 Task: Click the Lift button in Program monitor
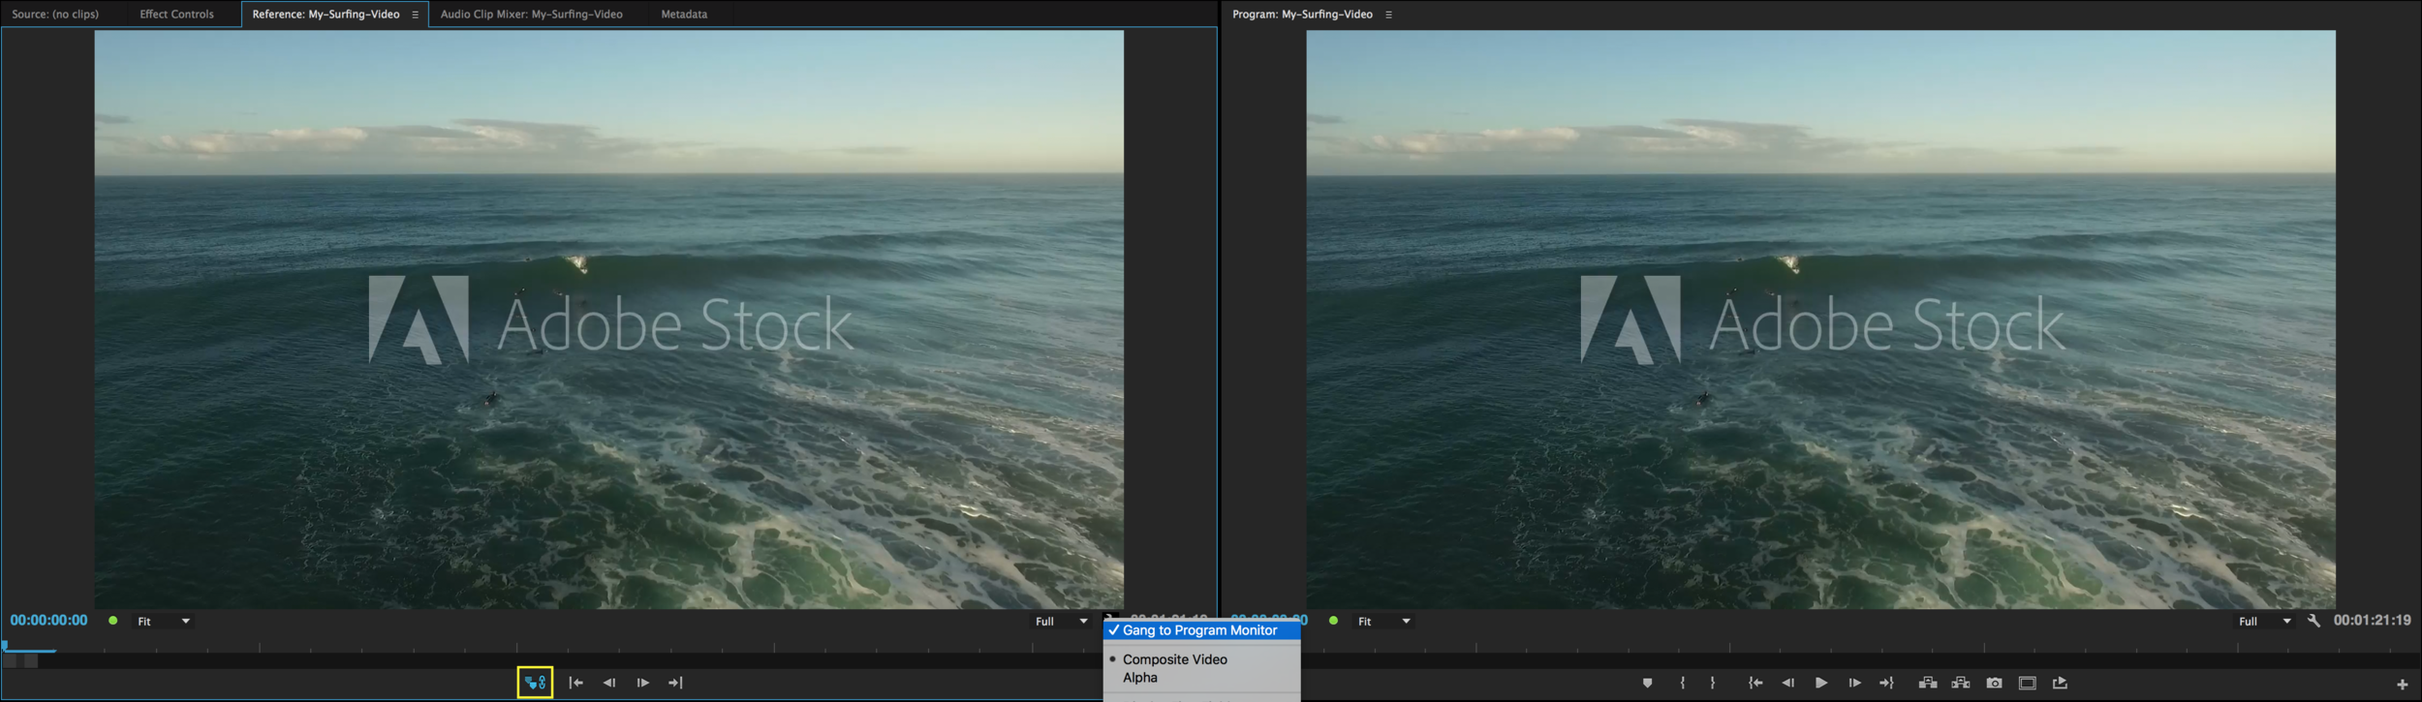(1928, 683)
